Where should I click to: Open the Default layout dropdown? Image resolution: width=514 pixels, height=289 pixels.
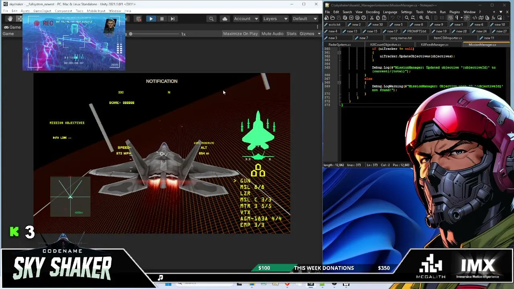pyautogui.click(x=305, y=18)
